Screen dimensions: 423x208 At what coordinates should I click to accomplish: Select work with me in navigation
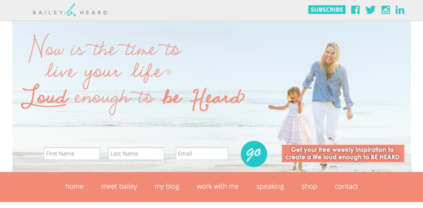pyautogui.click(x=218, y=186)
